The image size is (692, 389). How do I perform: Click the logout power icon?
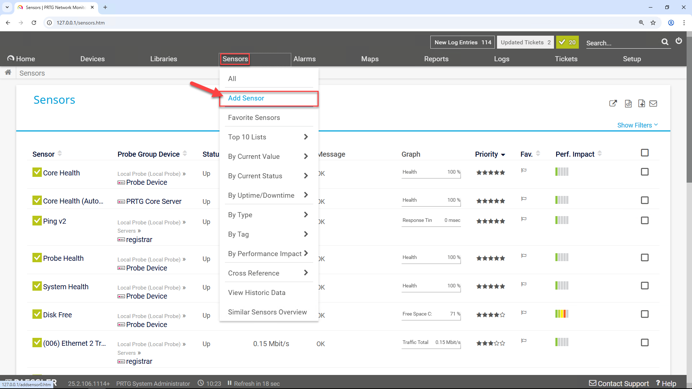point(679,41)
